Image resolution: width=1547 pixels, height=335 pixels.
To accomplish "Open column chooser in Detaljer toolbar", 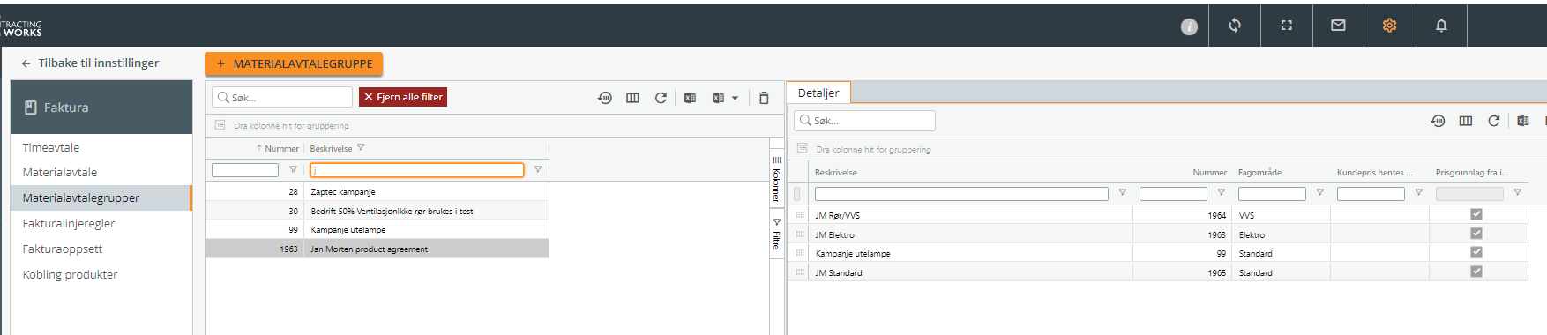I will (x=1466, y=121).
